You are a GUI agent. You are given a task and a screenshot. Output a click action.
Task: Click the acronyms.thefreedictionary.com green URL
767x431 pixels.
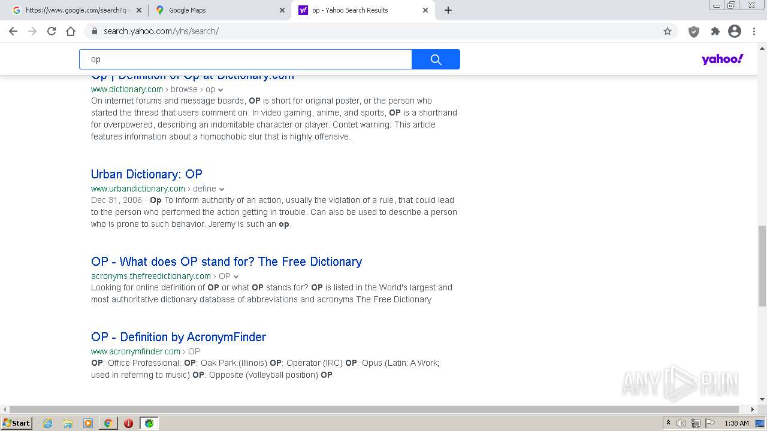point(151,276)
